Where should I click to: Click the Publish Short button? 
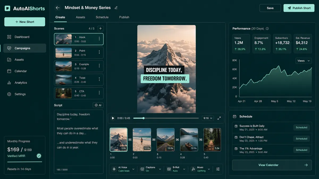pos(299,8)
